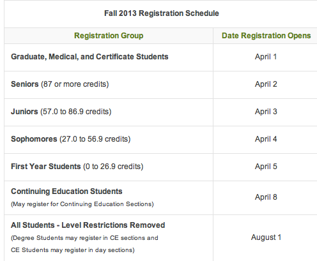This screenshot has width=317, height=261.
Task: Click the April 3 date cell
Action: click(266, 112)
